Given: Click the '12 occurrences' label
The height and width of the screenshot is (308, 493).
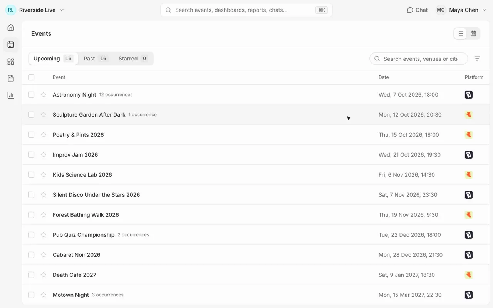Looking at the screenshot, I should click(x=116, y=95).
